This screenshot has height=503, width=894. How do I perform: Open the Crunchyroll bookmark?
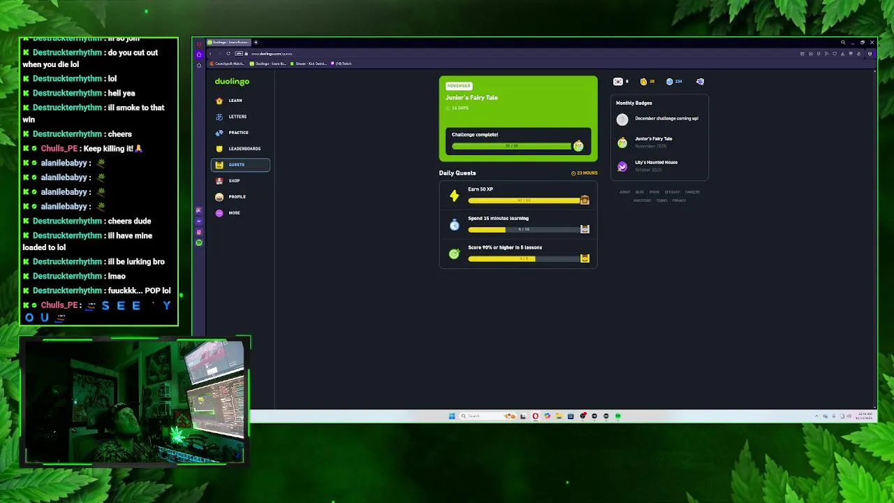coord(227,64)
